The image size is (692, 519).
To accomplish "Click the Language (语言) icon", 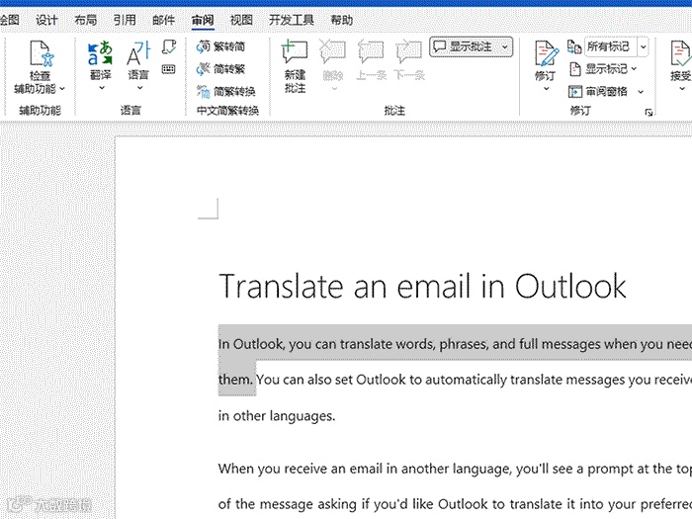I will [x=138, y=54].
